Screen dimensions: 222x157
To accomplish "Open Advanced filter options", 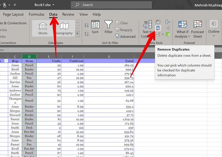I will pos(125,36).
